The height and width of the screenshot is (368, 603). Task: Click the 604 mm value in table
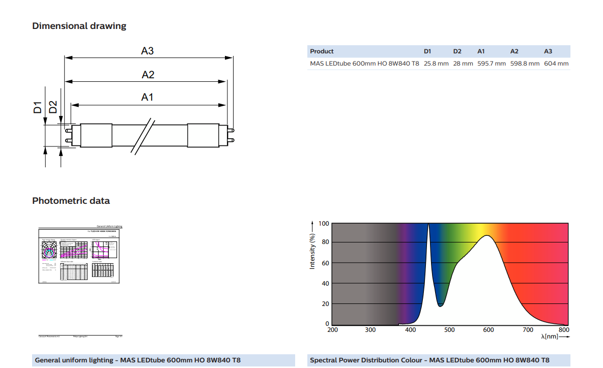(x=556, y=64)
